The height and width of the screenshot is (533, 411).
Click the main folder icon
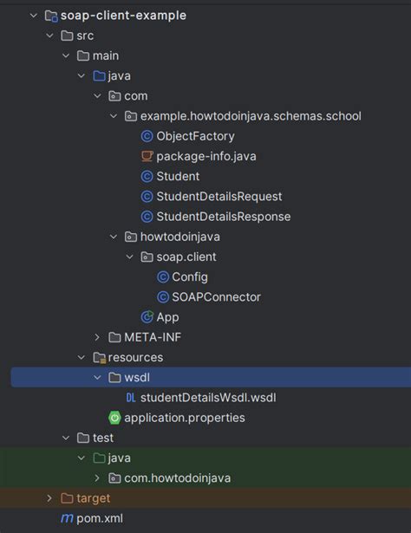pyautogui.click(x=83, y=55)
